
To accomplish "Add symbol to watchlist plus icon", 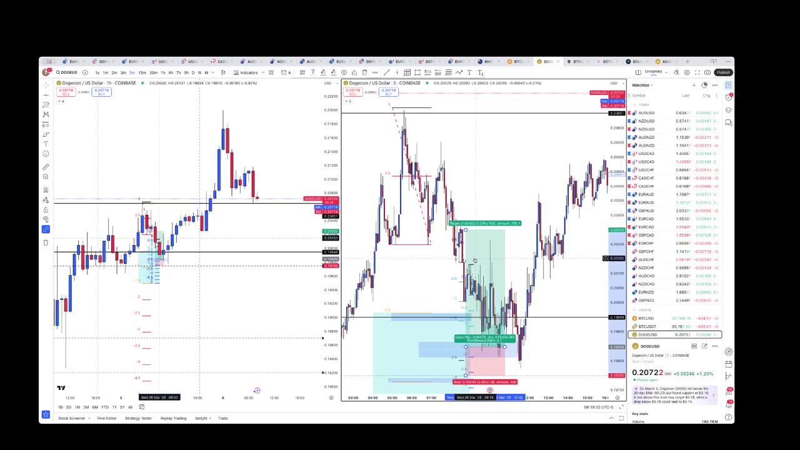I will pyautogui.click(x=694, y=85).
